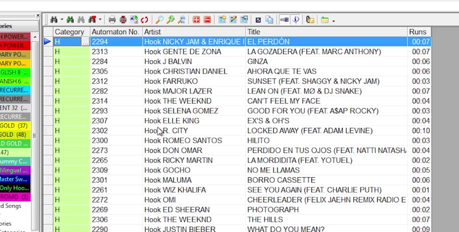Select title LA MORDIDITA (FEAT. YOTUEL)
The width and height of the screenshot is (459, 232).
pyautogui.click(x=300, y=160)
